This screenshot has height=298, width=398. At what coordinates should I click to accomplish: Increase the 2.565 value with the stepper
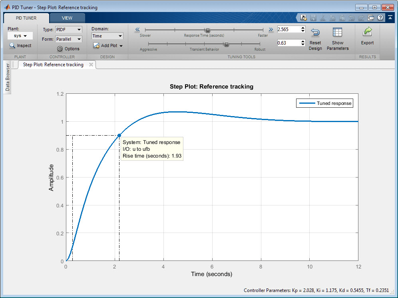(303, 27)
